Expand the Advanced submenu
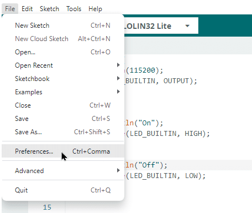252x213 pixels. pyautogui.click(x=63, y=171)
